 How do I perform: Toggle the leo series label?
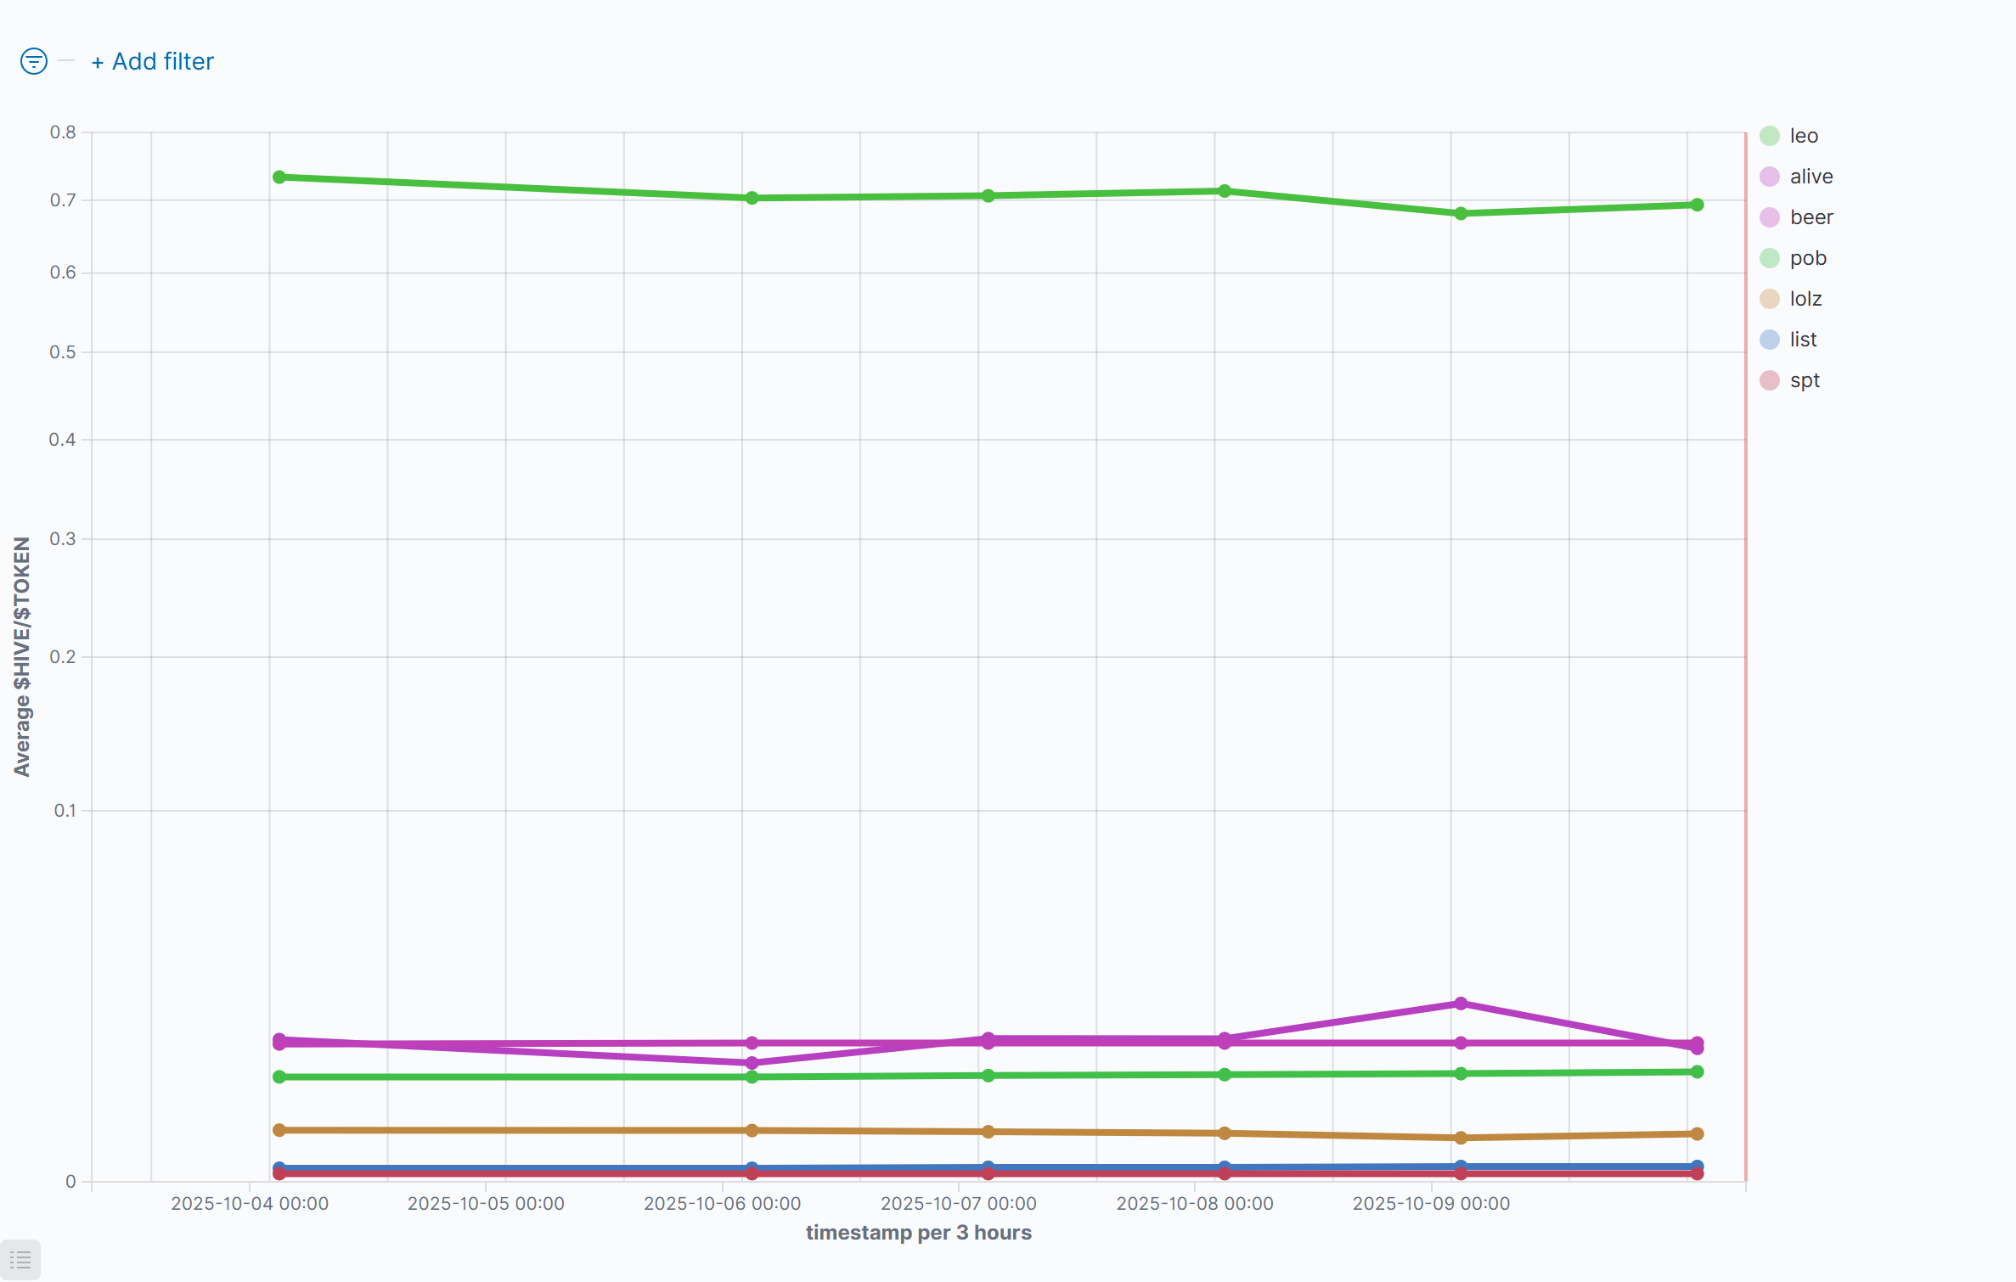coord(1804,136)
